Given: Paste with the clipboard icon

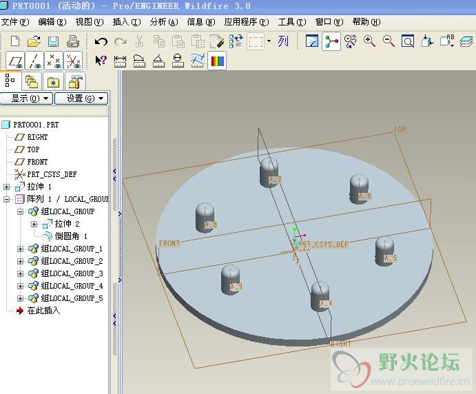Looking at the screenshot, I should pyautogui.click(x=178, y=41).
